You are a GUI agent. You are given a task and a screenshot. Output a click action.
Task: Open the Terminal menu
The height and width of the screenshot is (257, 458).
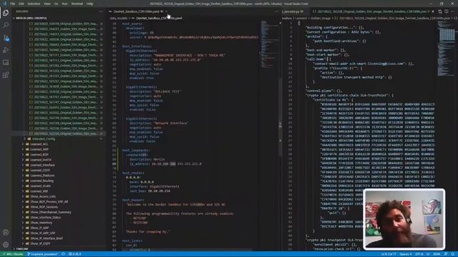[x=77, y=4]
